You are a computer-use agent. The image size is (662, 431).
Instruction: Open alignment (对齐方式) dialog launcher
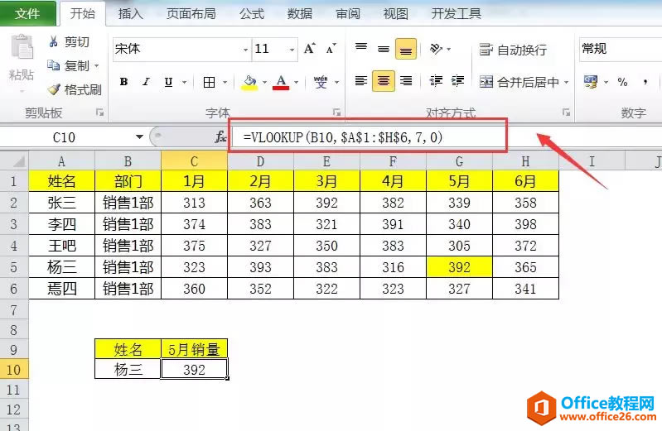[x=566, y=113]
